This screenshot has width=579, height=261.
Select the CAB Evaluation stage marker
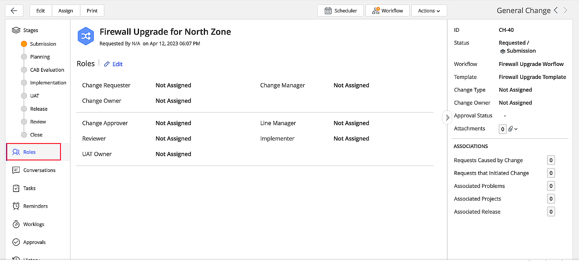24,70
